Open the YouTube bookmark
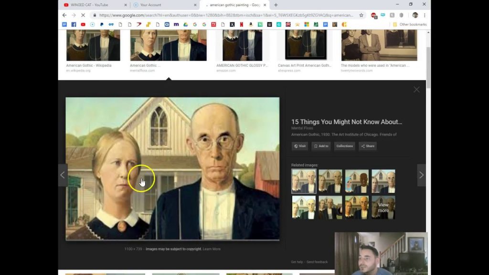The width and height of the screenshot is (489, 275). pos(83,24)
